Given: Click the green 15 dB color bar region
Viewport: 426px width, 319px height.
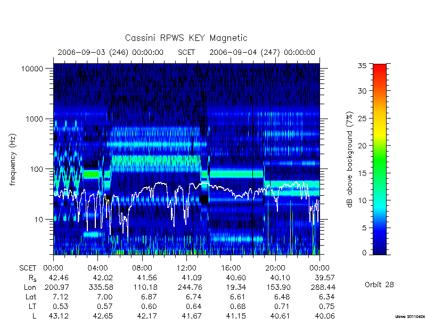Looking at the screenshot, I should pos(380,173).
